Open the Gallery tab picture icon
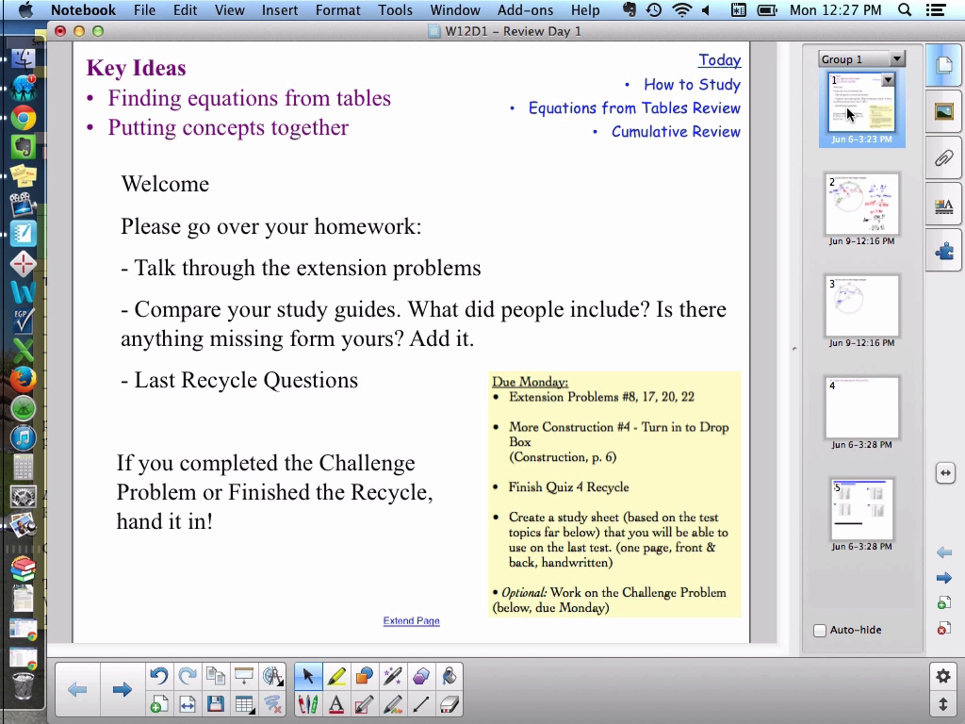Image resolution: width=965 pixels, height=724 pixels. (944, 112)
